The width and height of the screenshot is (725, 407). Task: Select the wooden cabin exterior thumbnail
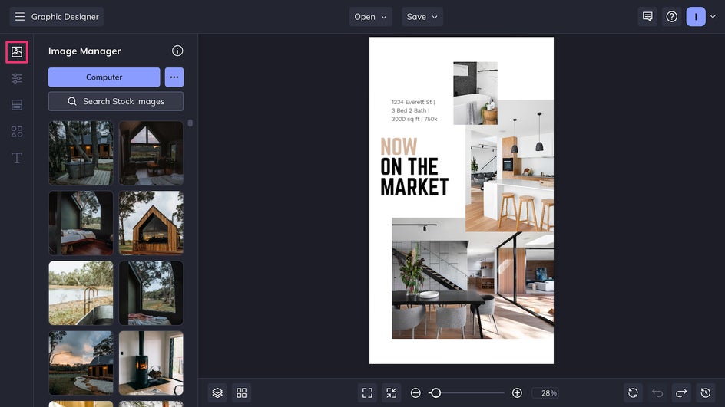tap(151, 223)
